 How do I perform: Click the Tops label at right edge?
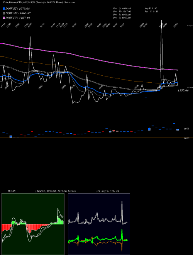point(190,26)
